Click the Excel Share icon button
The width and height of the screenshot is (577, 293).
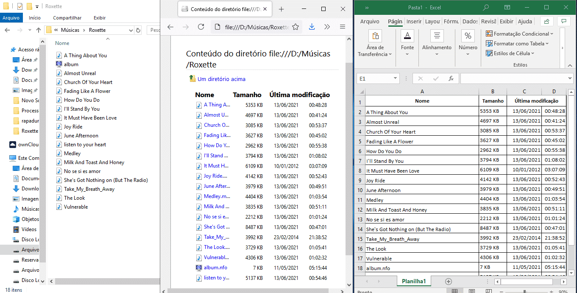coord(547,21)
